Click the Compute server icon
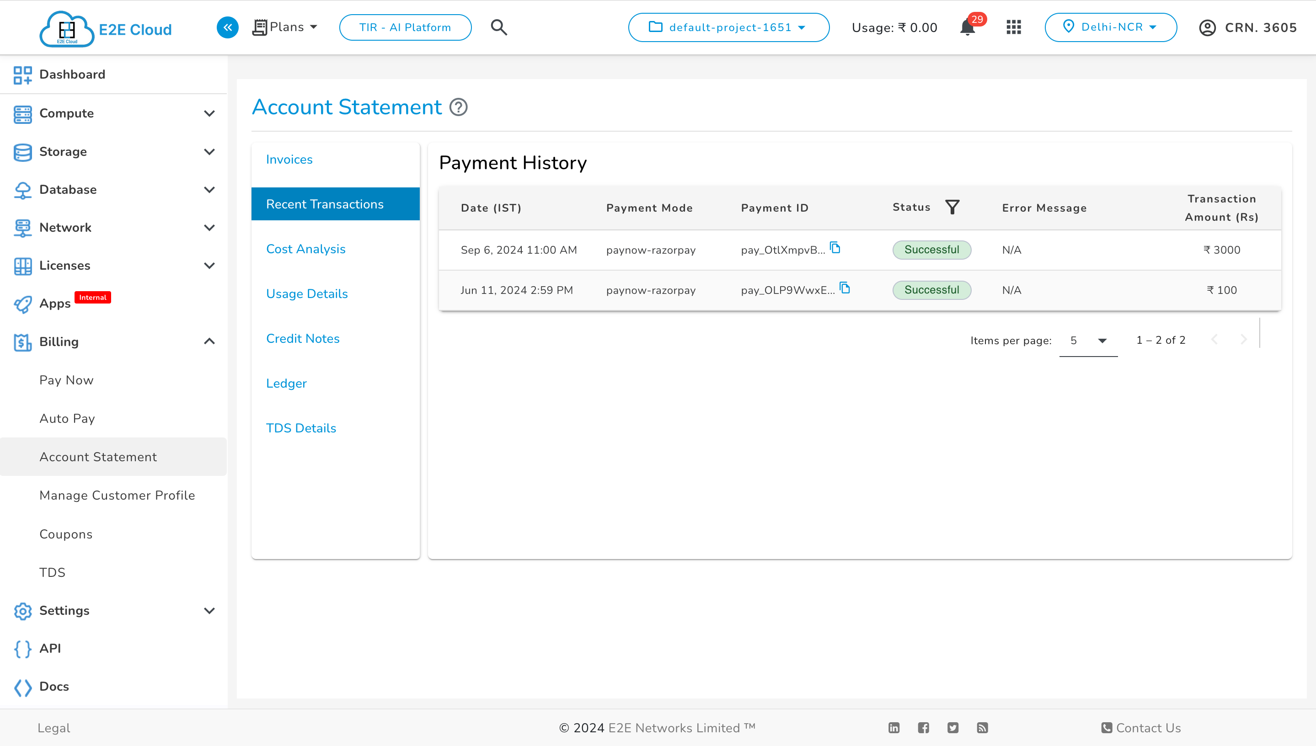This screenshot has height=746, width=1316. click(x=22, y=114)
